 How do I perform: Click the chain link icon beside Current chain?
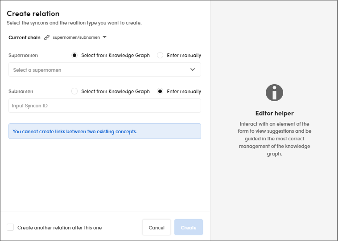point(47,37)
